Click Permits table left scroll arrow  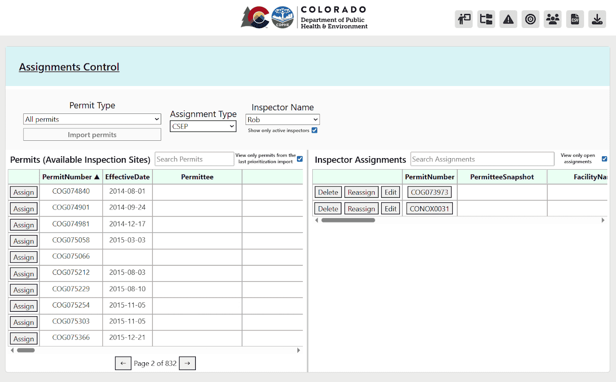point(13,350)
